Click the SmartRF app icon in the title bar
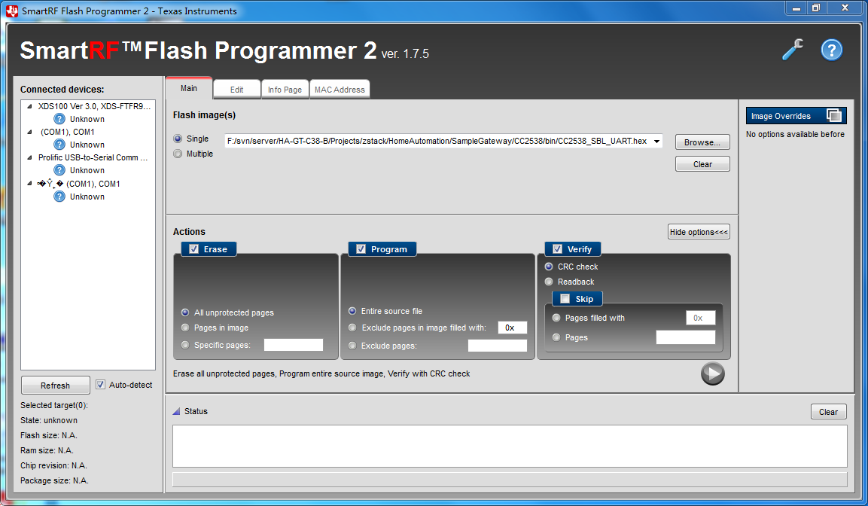 pyautogui.click(x=11, y=11)
